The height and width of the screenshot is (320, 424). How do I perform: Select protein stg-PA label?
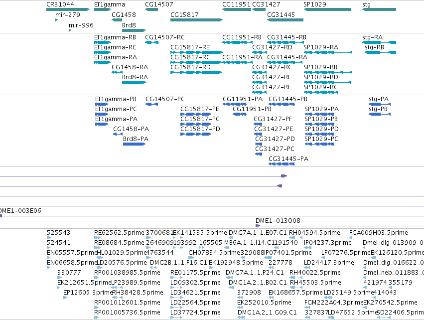pyautogui.click(x=379, y=99)
